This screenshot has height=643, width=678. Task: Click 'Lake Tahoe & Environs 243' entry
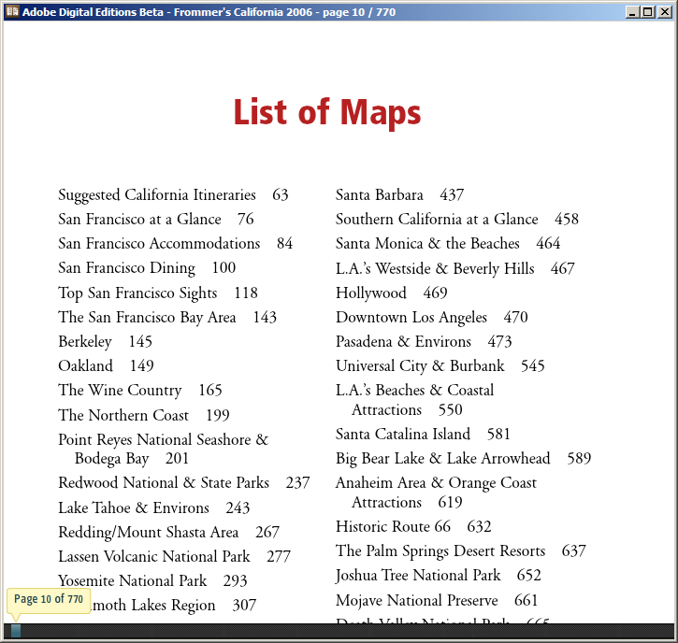[154, 508]
